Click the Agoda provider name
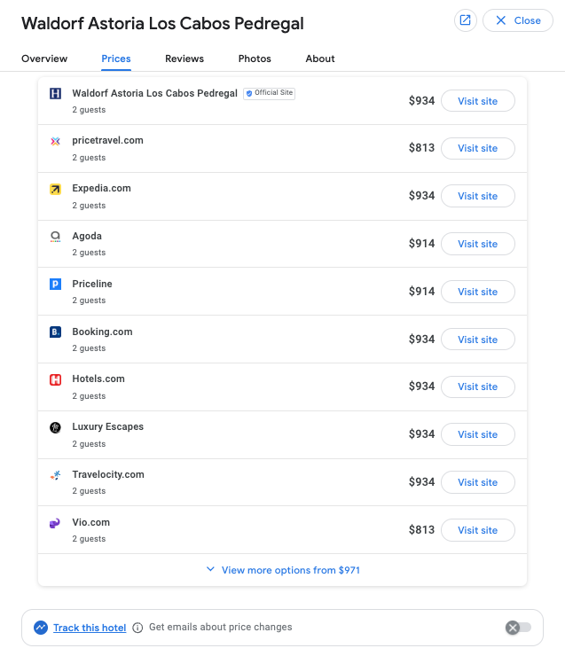The width and height of the screenshot is (565, 656). click(87, 236)
